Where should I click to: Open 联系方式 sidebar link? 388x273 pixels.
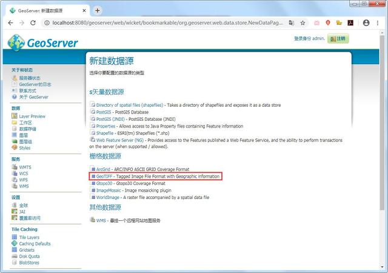click(28, 90)
